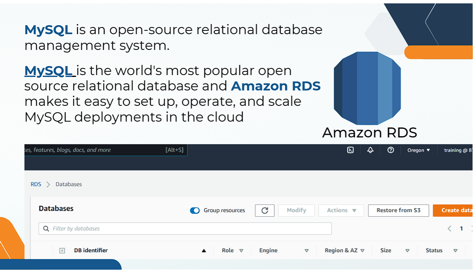Open the notifications bell icon
Image resolution: width=476 pixels, height=277 pixels.
[x=370, y=150]
